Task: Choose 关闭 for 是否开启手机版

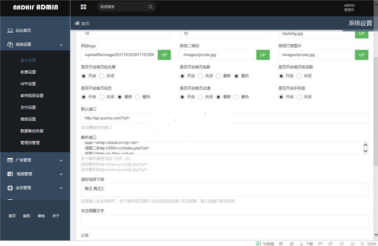Action: tap(300, 97)
